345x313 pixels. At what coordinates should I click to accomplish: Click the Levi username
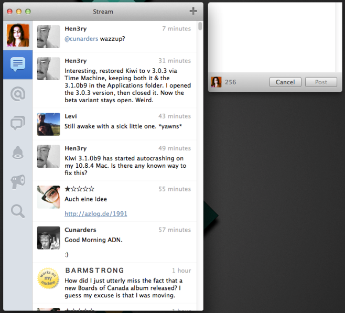click(x=71, y=116)
